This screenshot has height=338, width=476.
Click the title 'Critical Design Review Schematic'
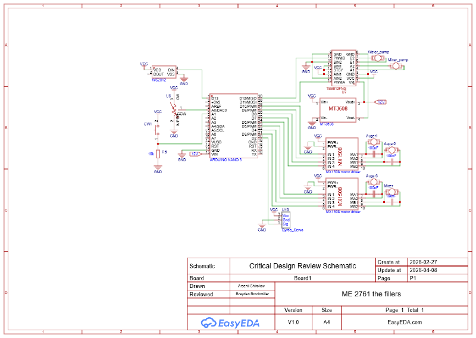click(302, 266)
